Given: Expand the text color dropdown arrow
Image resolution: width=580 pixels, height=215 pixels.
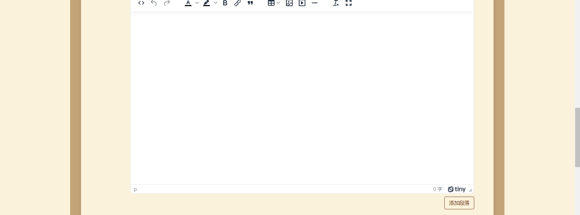Looking at the screenshot, I should [197, 3].
